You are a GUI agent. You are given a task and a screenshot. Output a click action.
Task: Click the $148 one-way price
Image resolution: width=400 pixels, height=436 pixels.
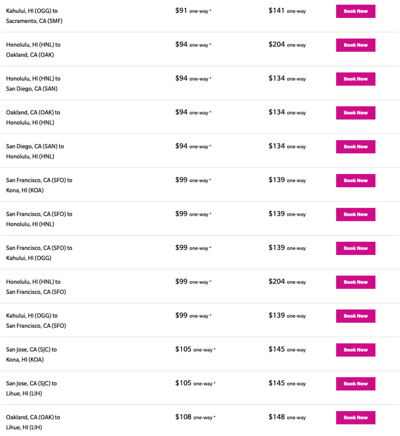(x=287, y=417)
